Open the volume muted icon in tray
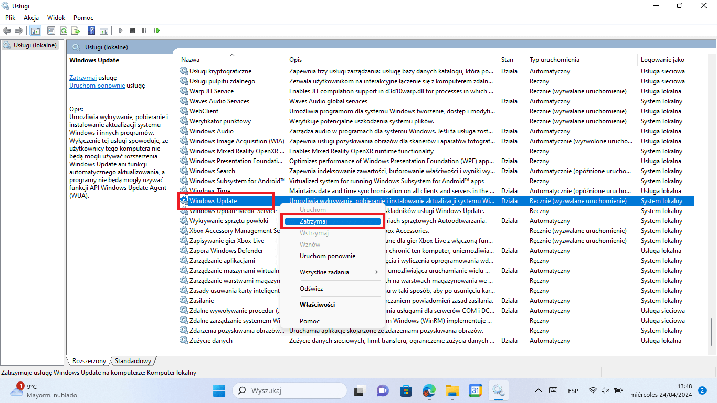 [x=605, y=390]
